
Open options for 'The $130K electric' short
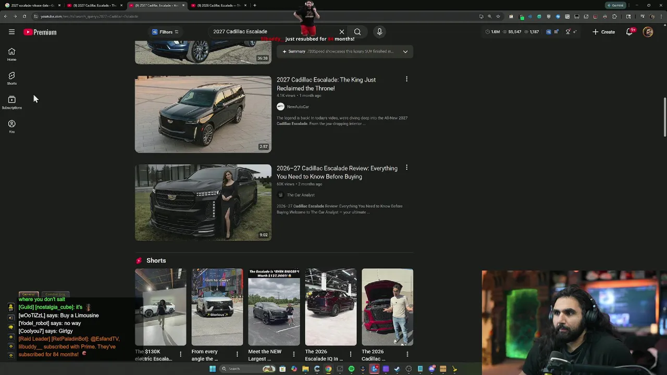coord(181,354)
